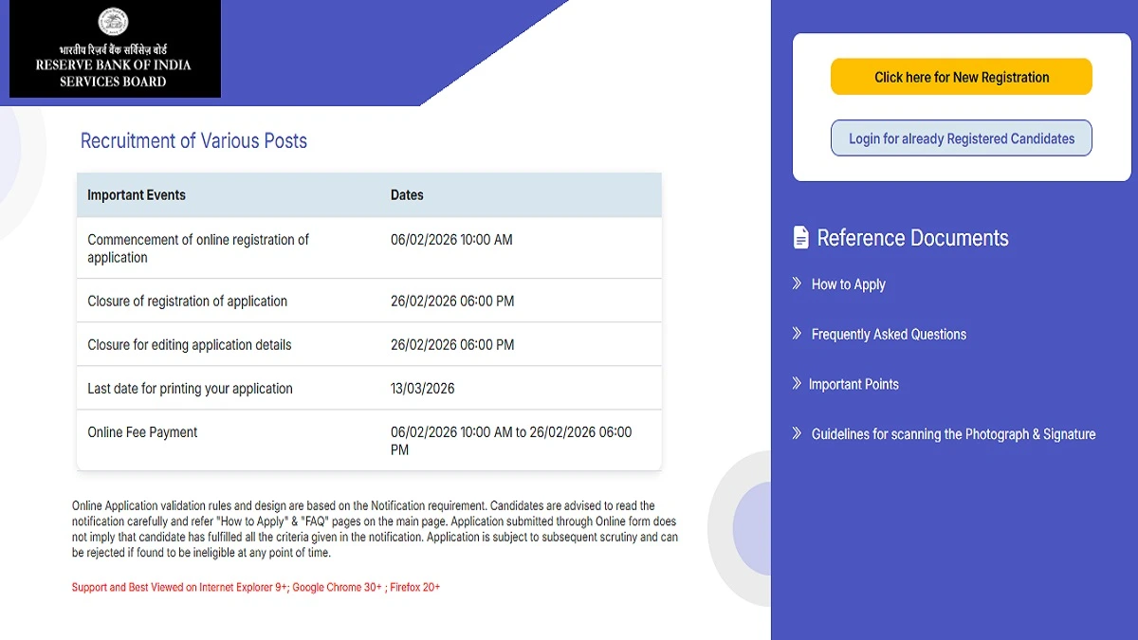The width and height of the screenshot is (1138, 640).
Task: Click the red browser support notice text
Action: (x=256, y=587)
